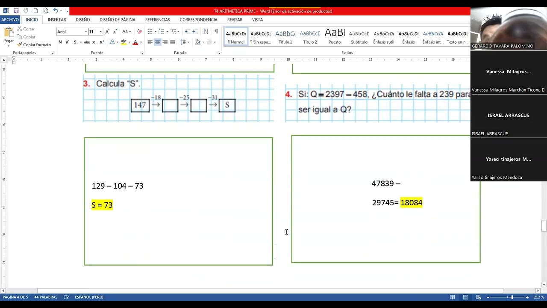Toggle bold (N) formatting

[x=60, y=42]
